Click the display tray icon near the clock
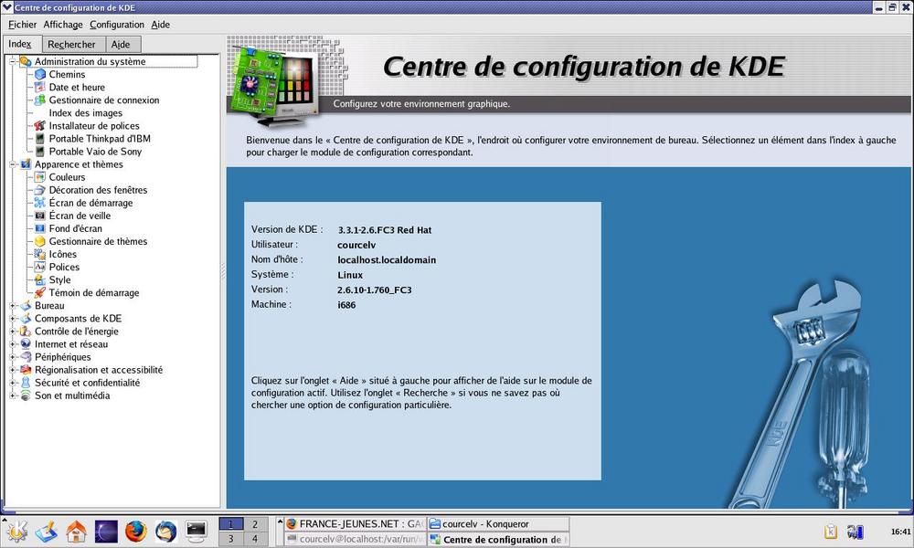Viewport: 914px width, 548px height. [856, 532]
